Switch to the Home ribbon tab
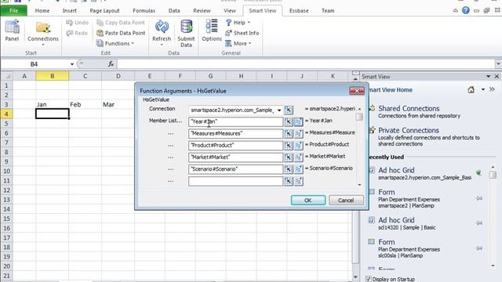The height and width of the screenshot is (282, 502). [42, 10]
